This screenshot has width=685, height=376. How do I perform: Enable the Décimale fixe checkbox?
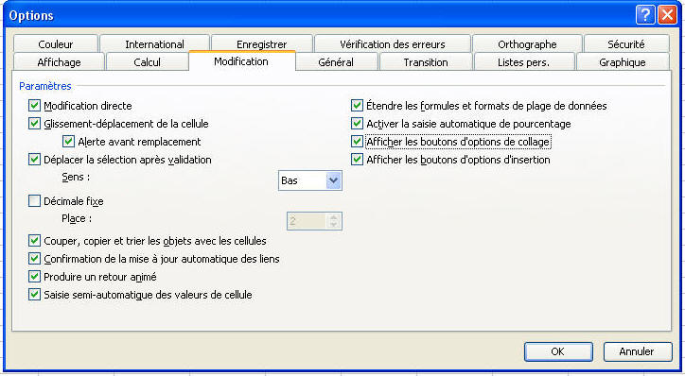tap(34, 200)
